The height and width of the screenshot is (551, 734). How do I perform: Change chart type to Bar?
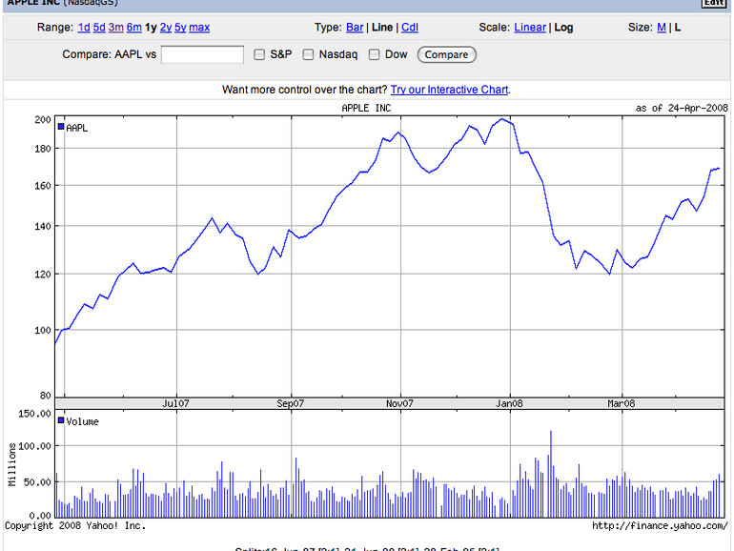pos(355,28)
